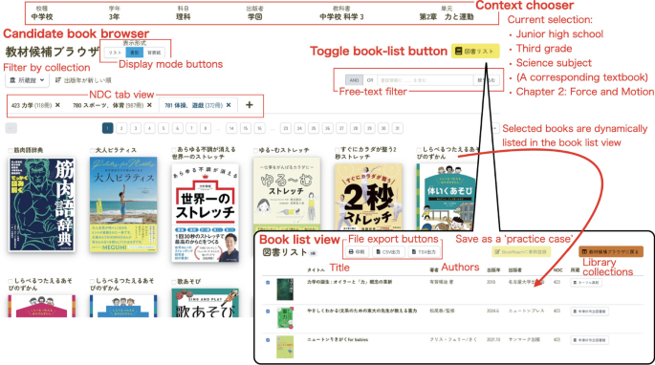Close the 781 体操、遊戯 tab with X

[x=229, y=105]
